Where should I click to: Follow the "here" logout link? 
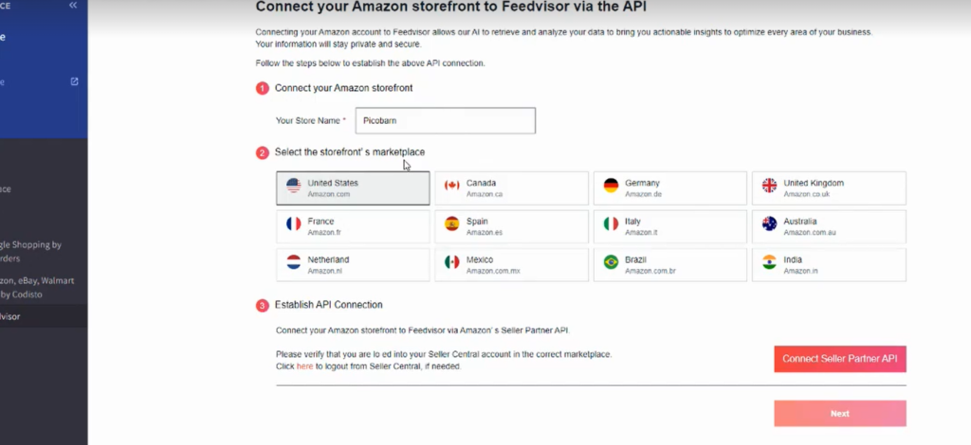point(304,365)
